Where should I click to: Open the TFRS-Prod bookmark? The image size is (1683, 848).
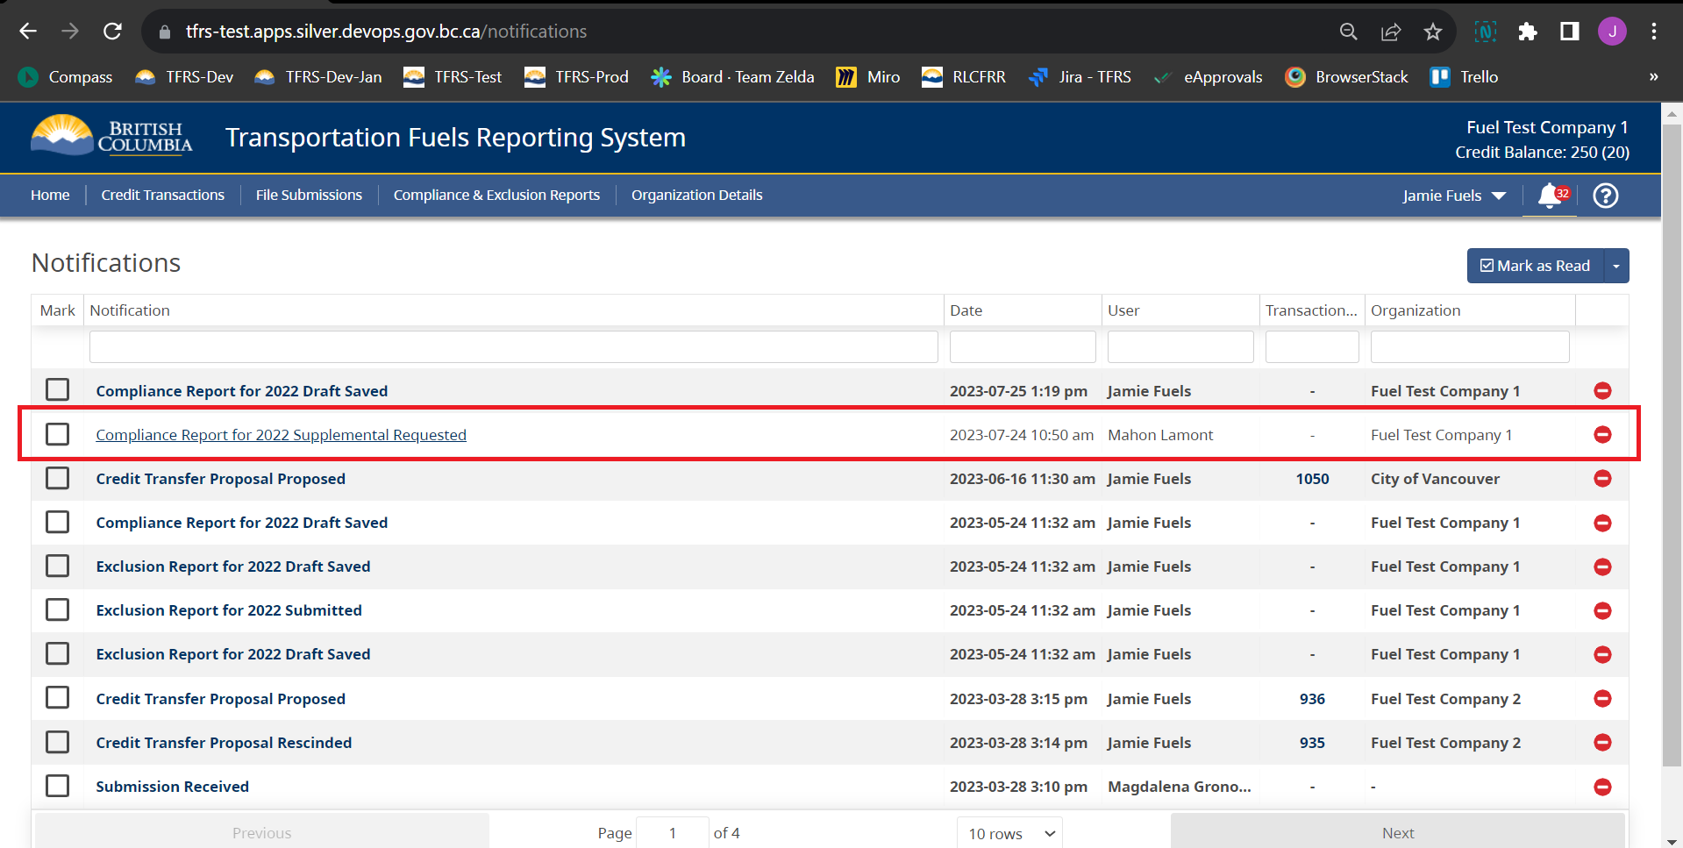pyautogui.click(x=576, y=77)
